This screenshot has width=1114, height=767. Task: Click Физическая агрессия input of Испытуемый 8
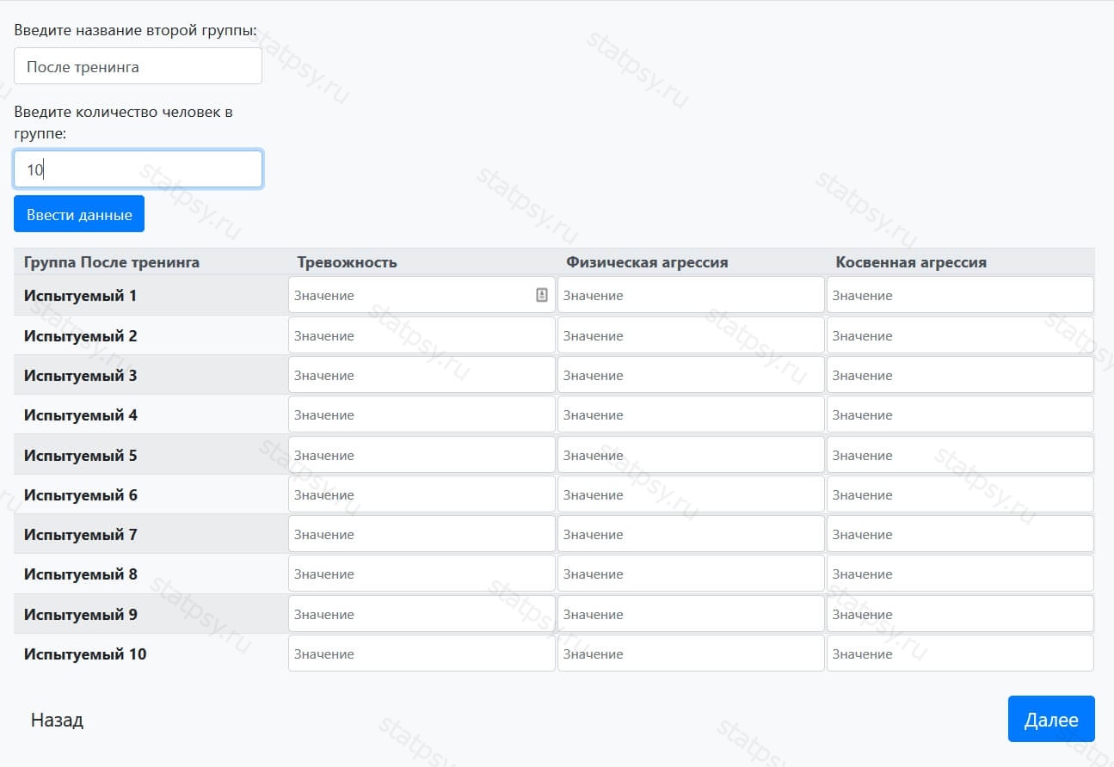pos(691,574)
